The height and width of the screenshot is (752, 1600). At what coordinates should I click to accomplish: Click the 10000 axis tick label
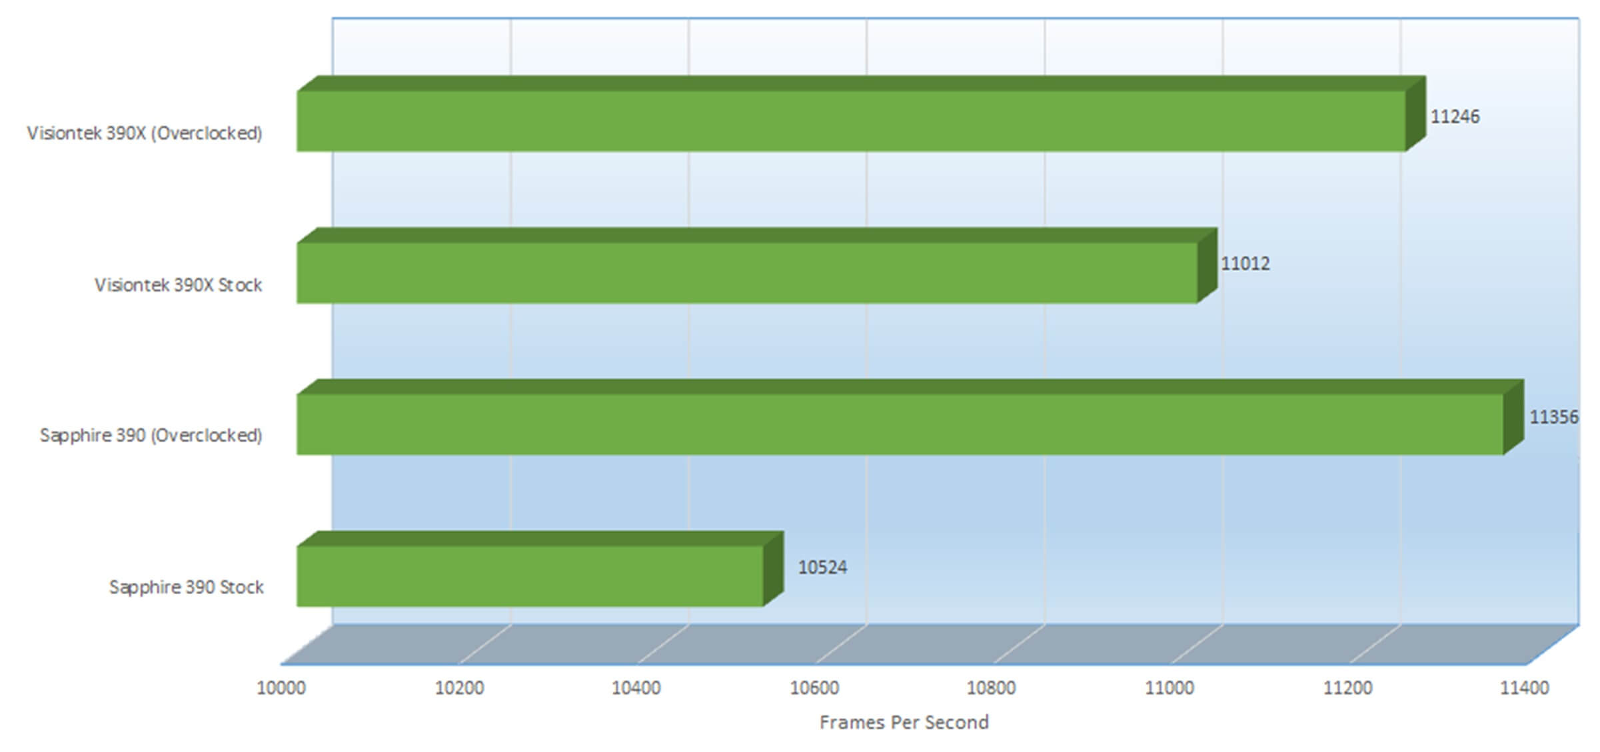click(281, 688)
